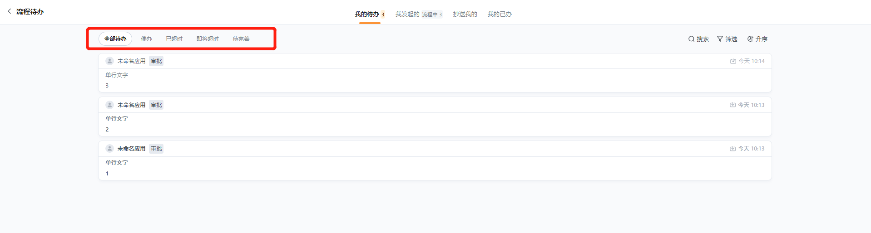Click 未命名应用 on the card with value 2
This screenshot has height=233, width=871.
pyautogui.click(x=131, y=105)
